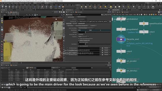Toggle the Pre-Render Script checkbox
This screenshot has width=162, height=91.
click(x=67, y=48)
